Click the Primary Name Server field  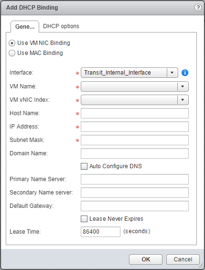[x=135, y=179]
